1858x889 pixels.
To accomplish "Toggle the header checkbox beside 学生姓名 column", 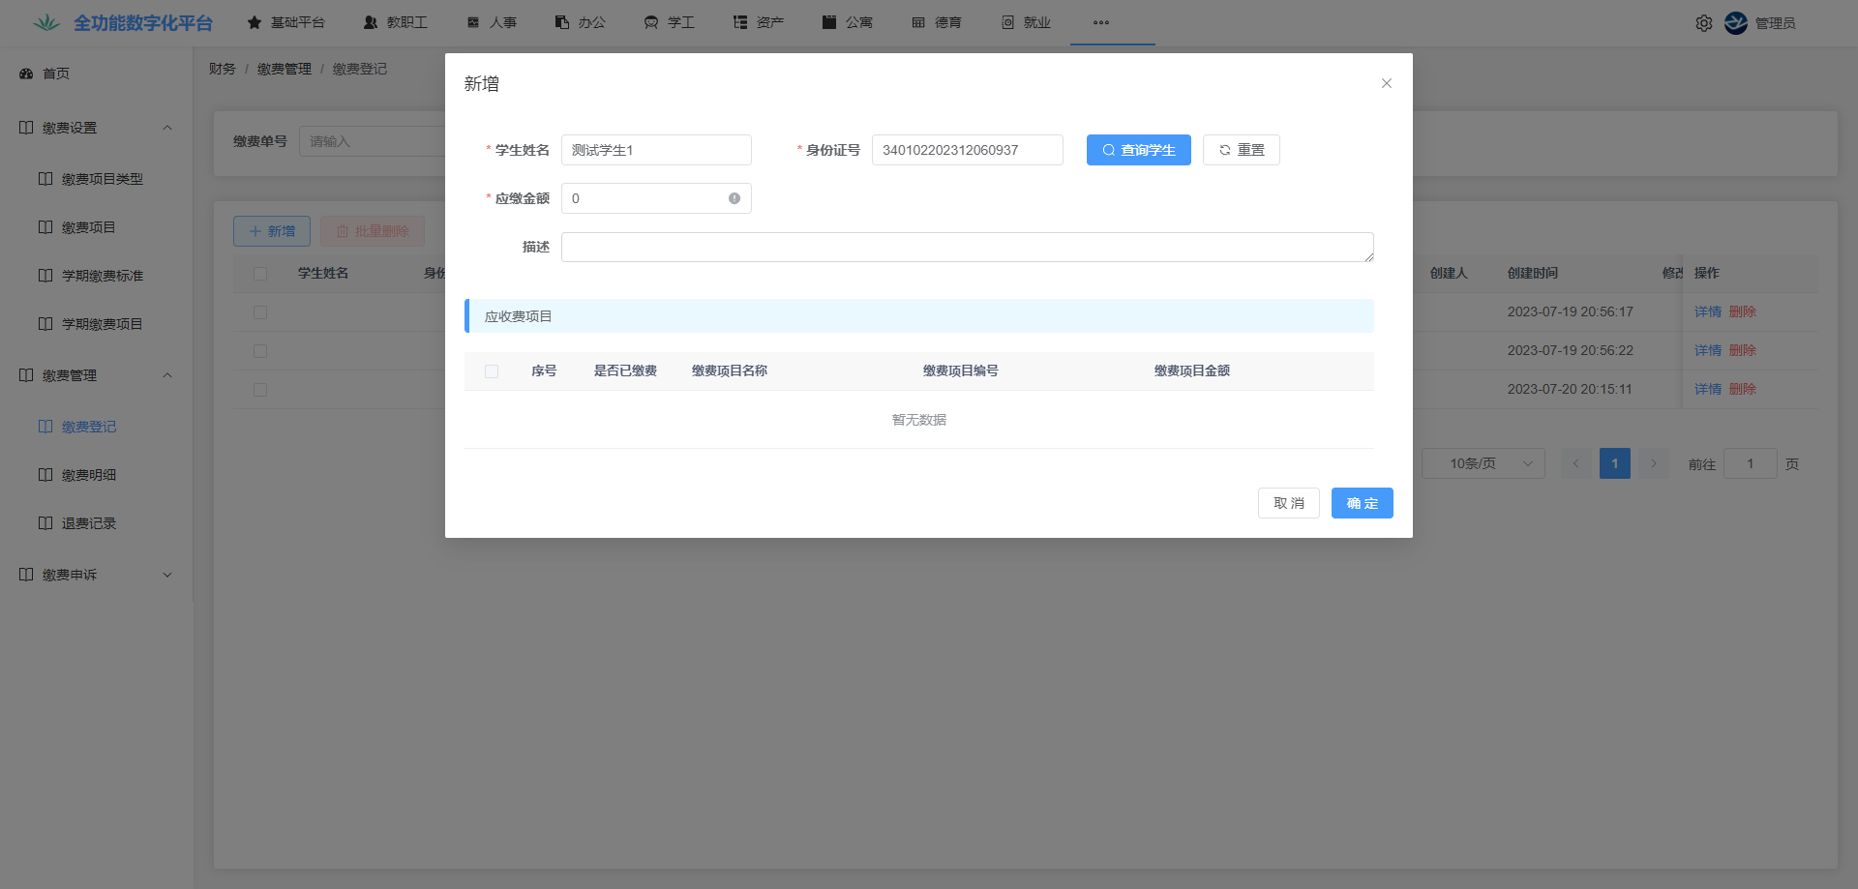I will coord(260,274).
